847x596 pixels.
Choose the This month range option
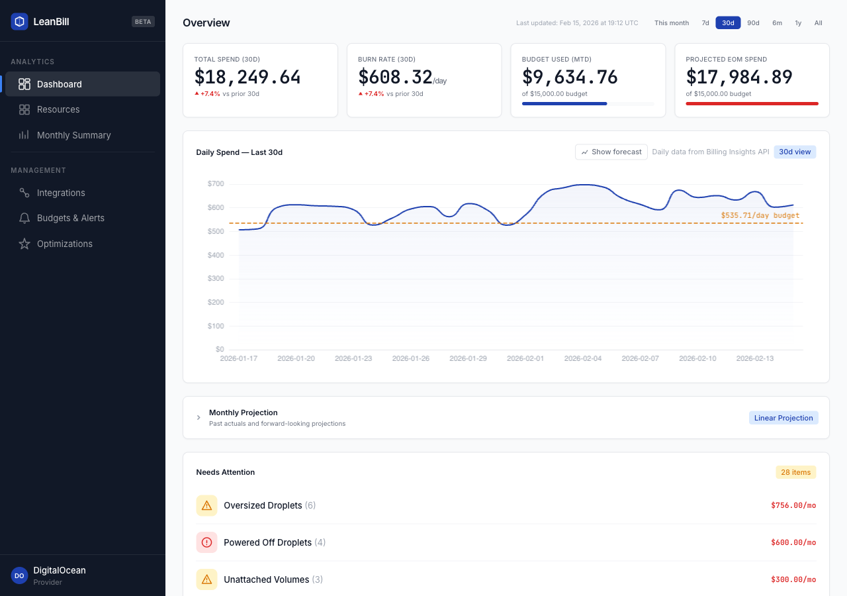pos(672,23)
